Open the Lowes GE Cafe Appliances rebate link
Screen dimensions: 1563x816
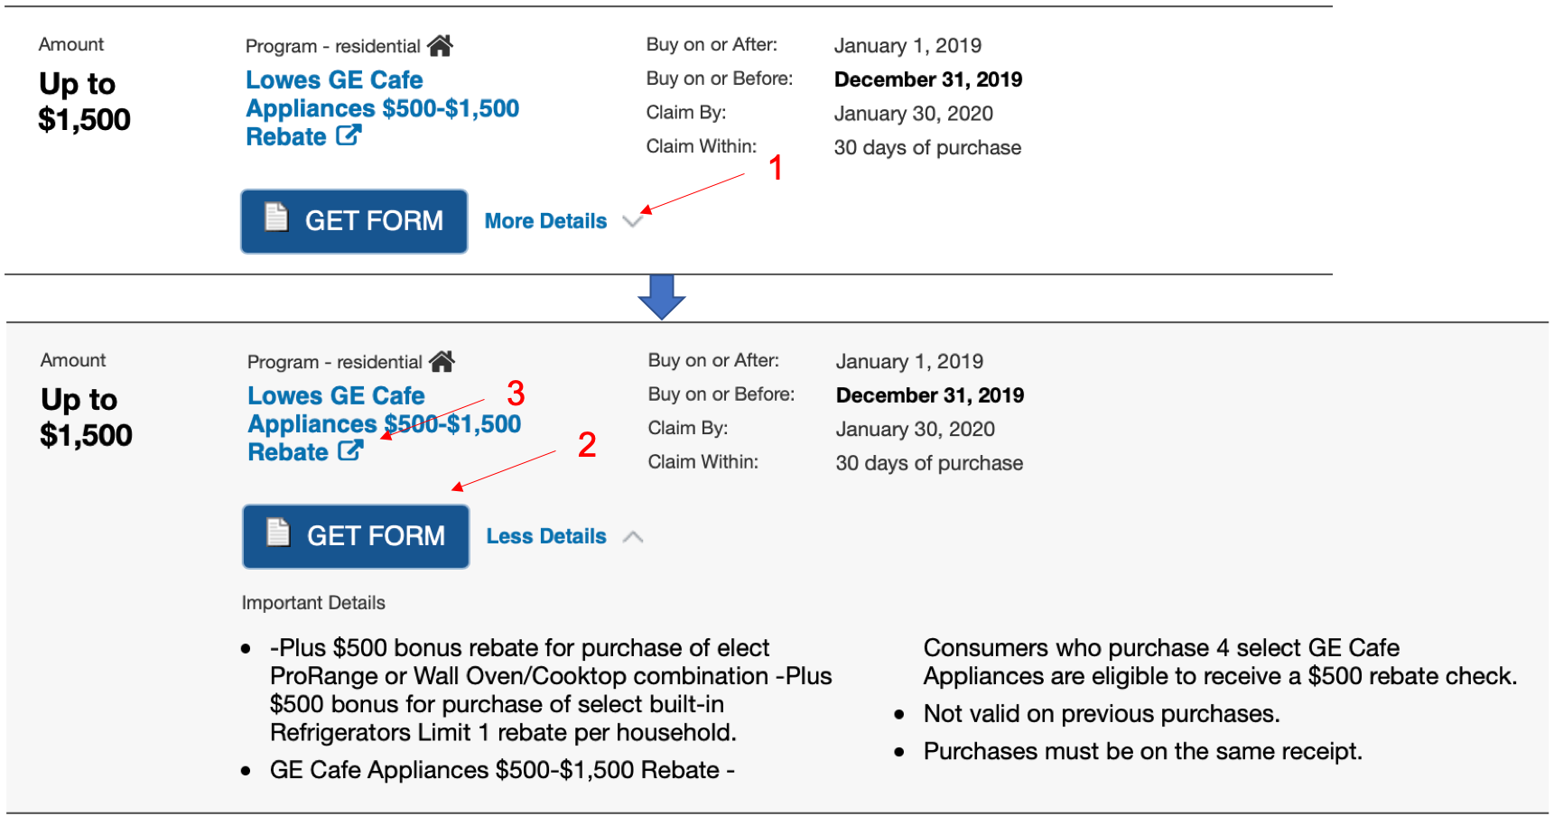(381, 107)
